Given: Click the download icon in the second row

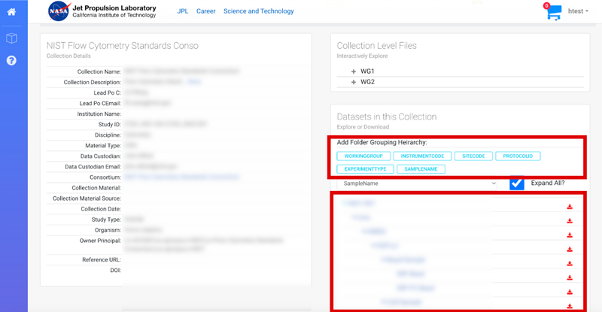Looking at the screenshot, I should pyautogui.click(x=570, y=220).
